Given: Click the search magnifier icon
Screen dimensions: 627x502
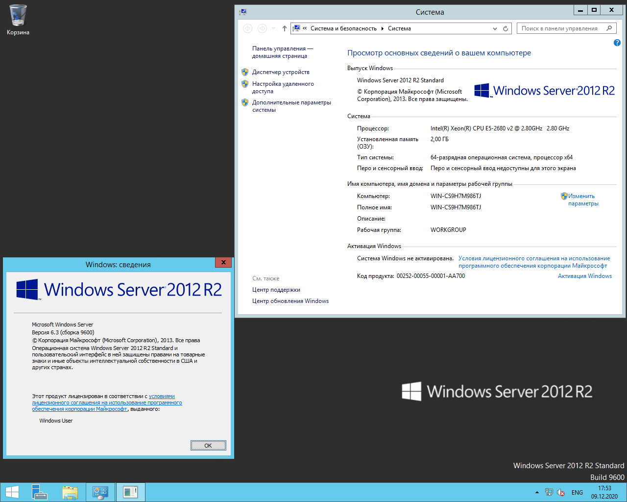Looking at the screenshot, I should [609, 28].
